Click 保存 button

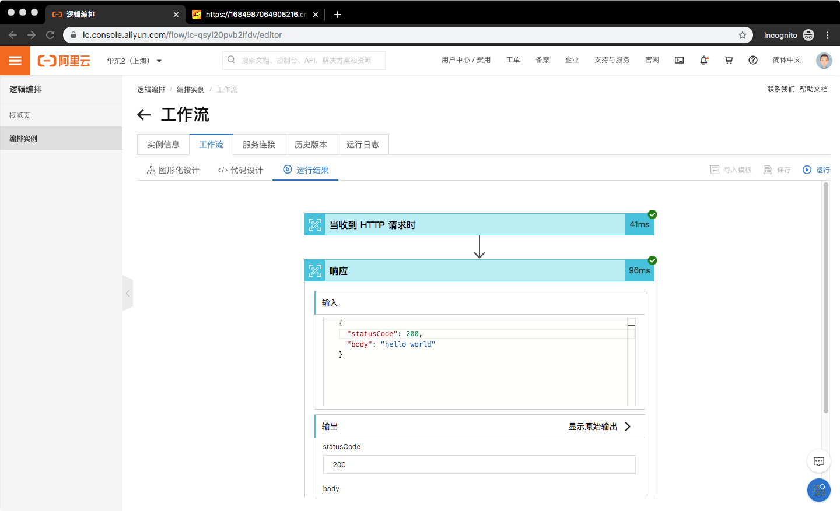[778, 170]
